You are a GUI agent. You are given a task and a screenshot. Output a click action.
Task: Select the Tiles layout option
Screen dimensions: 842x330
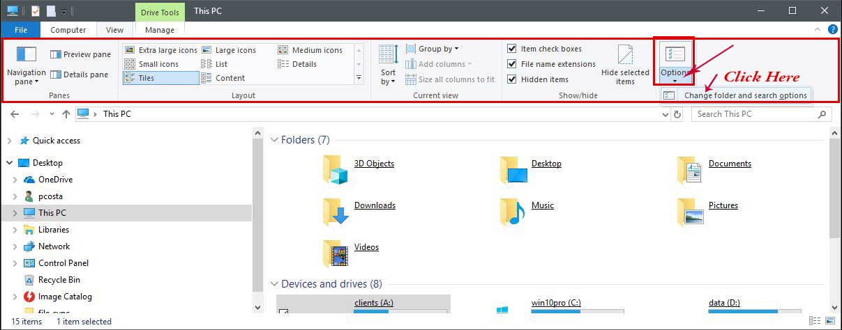tap(161, 78)
